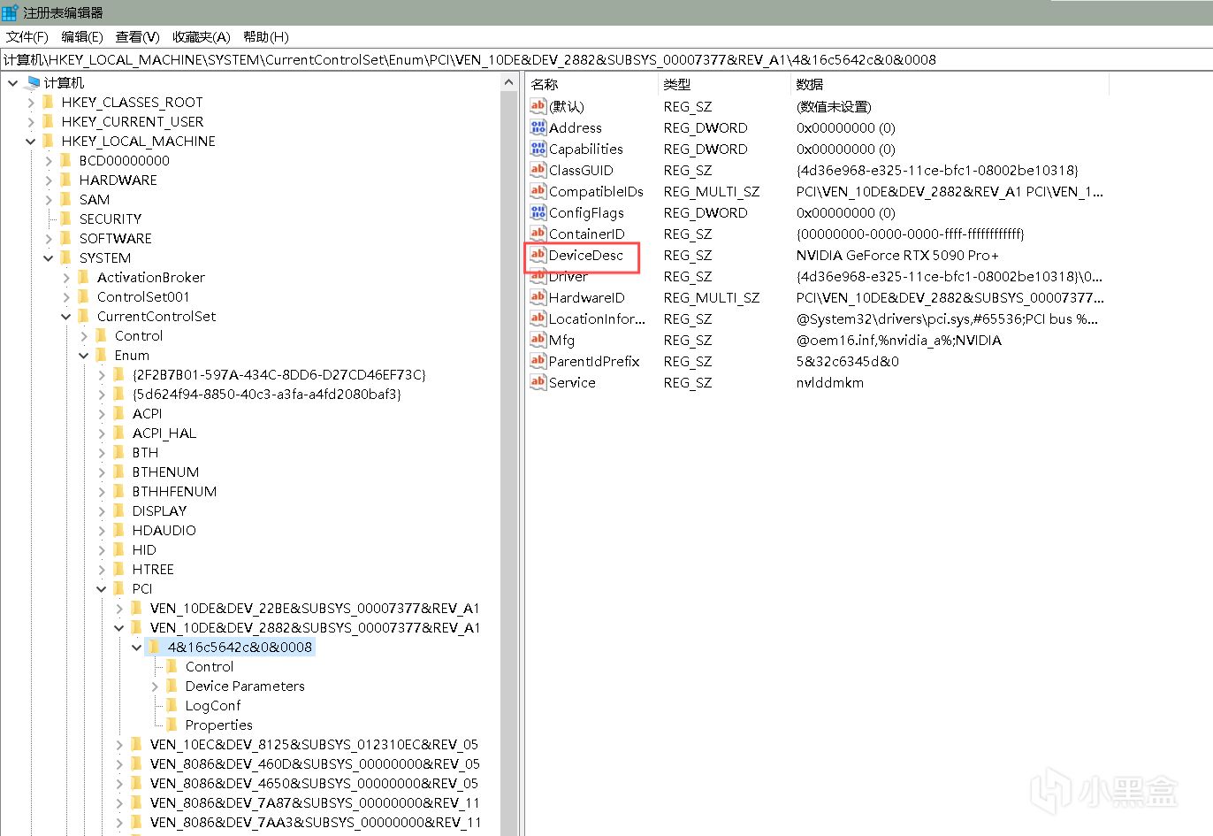Open the 文件(F) menu
Screen dimensions: 1213x836
[27, 36]
